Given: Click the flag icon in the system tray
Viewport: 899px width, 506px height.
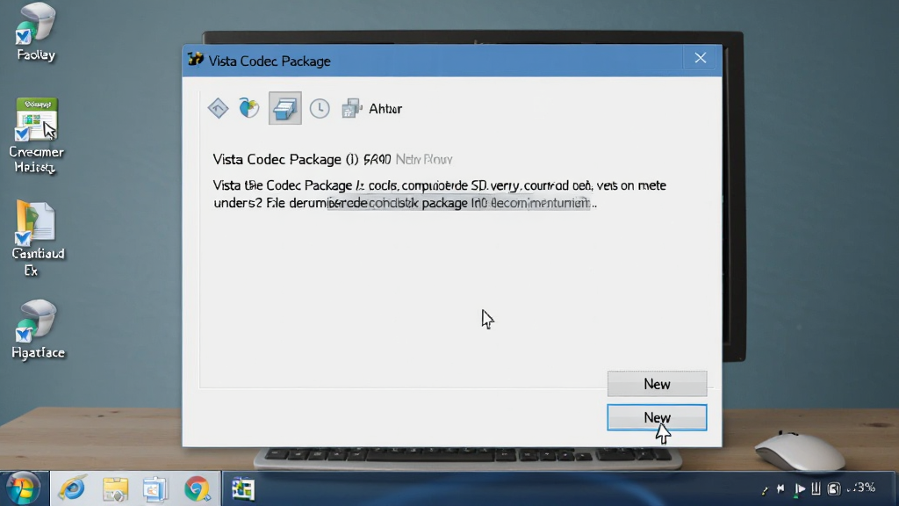Looking at the screenshot, I should click(x=780, y=488).
